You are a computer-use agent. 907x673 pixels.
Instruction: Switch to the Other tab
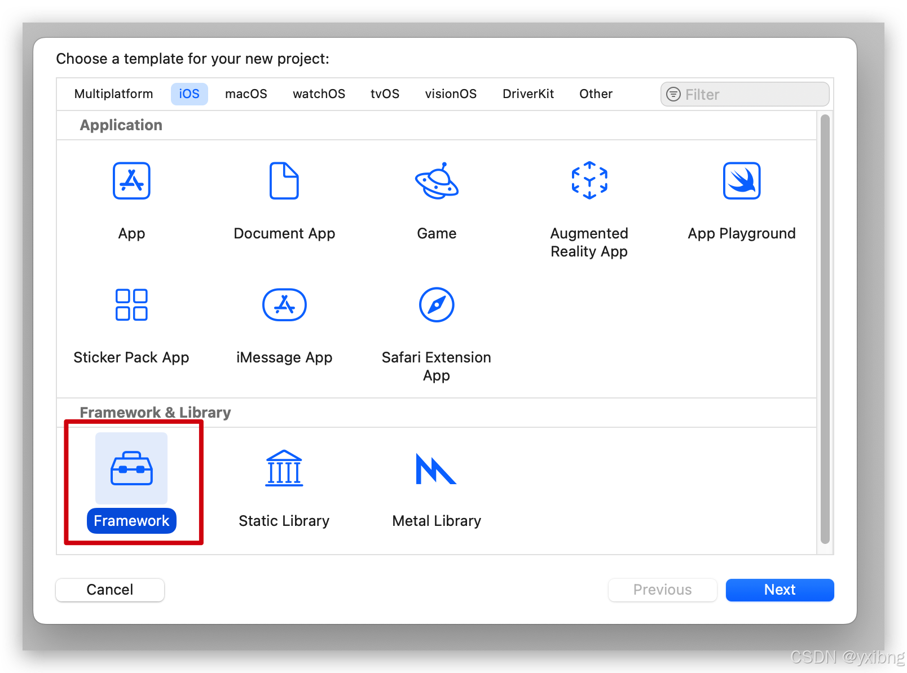pos(596,94)
